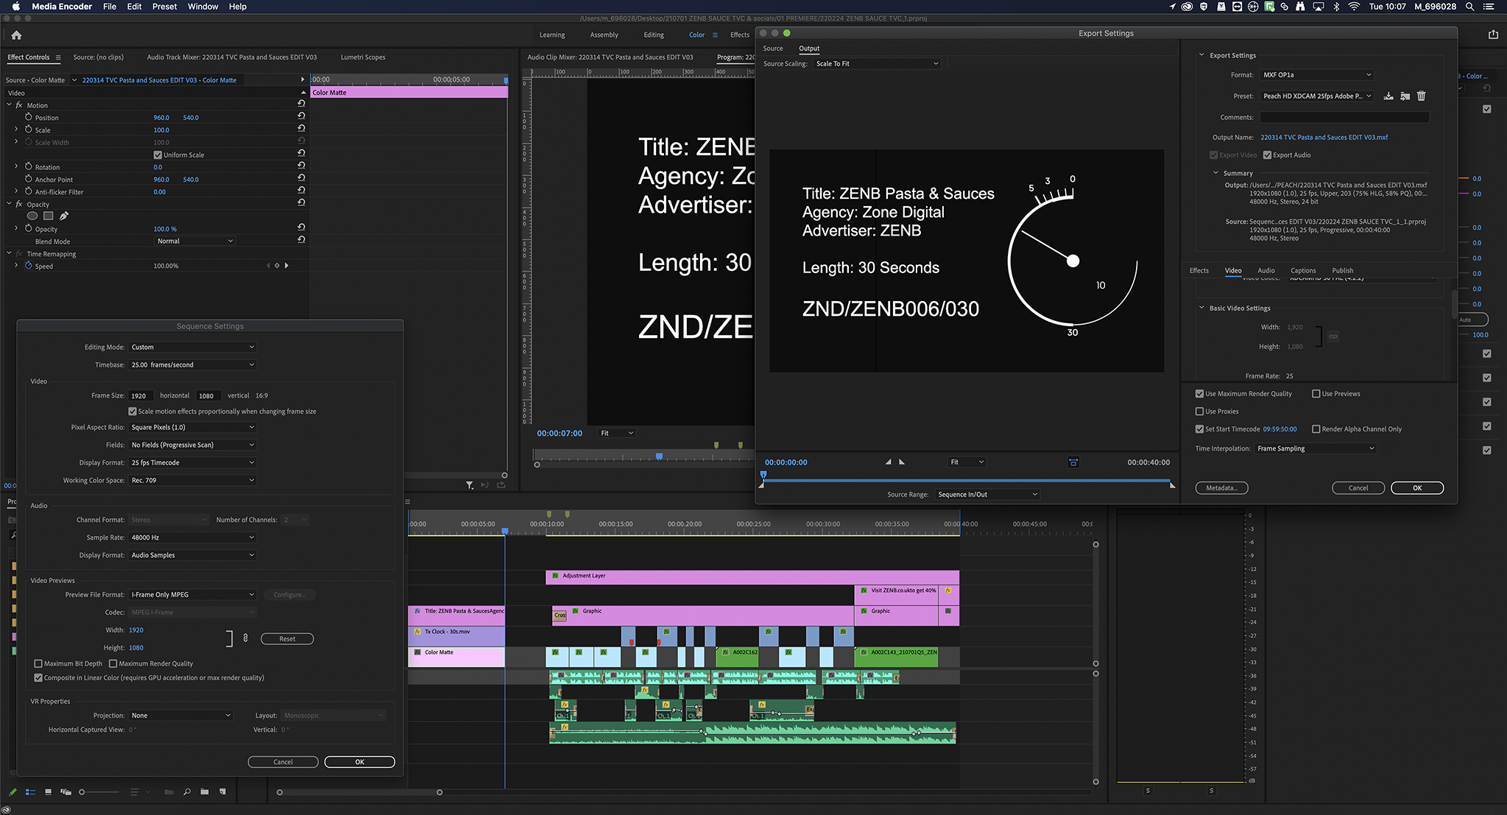Click the Import Presets folder icon
The width and height of the screenshot is (1507, 815).
click(1405, 96)
